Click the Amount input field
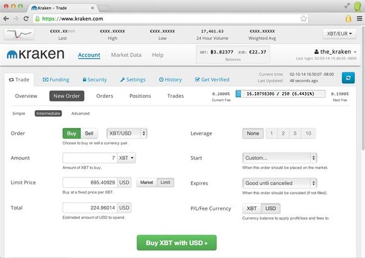This screenshot has width=365, height=258. point(90,158)
